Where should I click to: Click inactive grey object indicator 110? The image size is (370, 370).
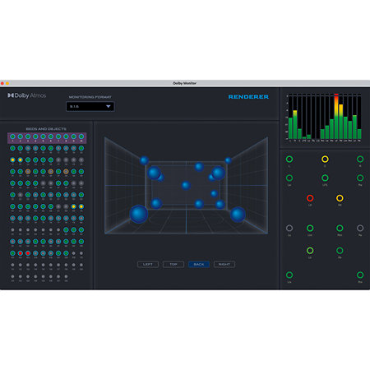[x=81, y=253]
